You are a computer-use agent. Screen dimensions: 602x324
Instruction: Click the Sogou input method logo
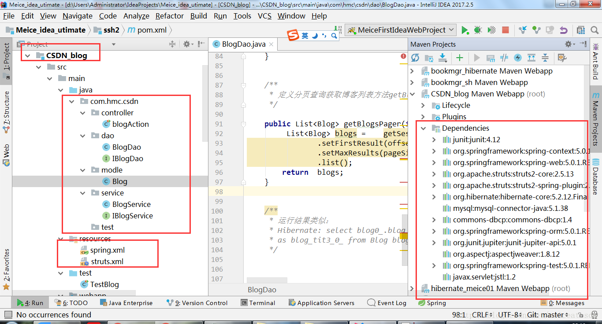coord(293,36)
